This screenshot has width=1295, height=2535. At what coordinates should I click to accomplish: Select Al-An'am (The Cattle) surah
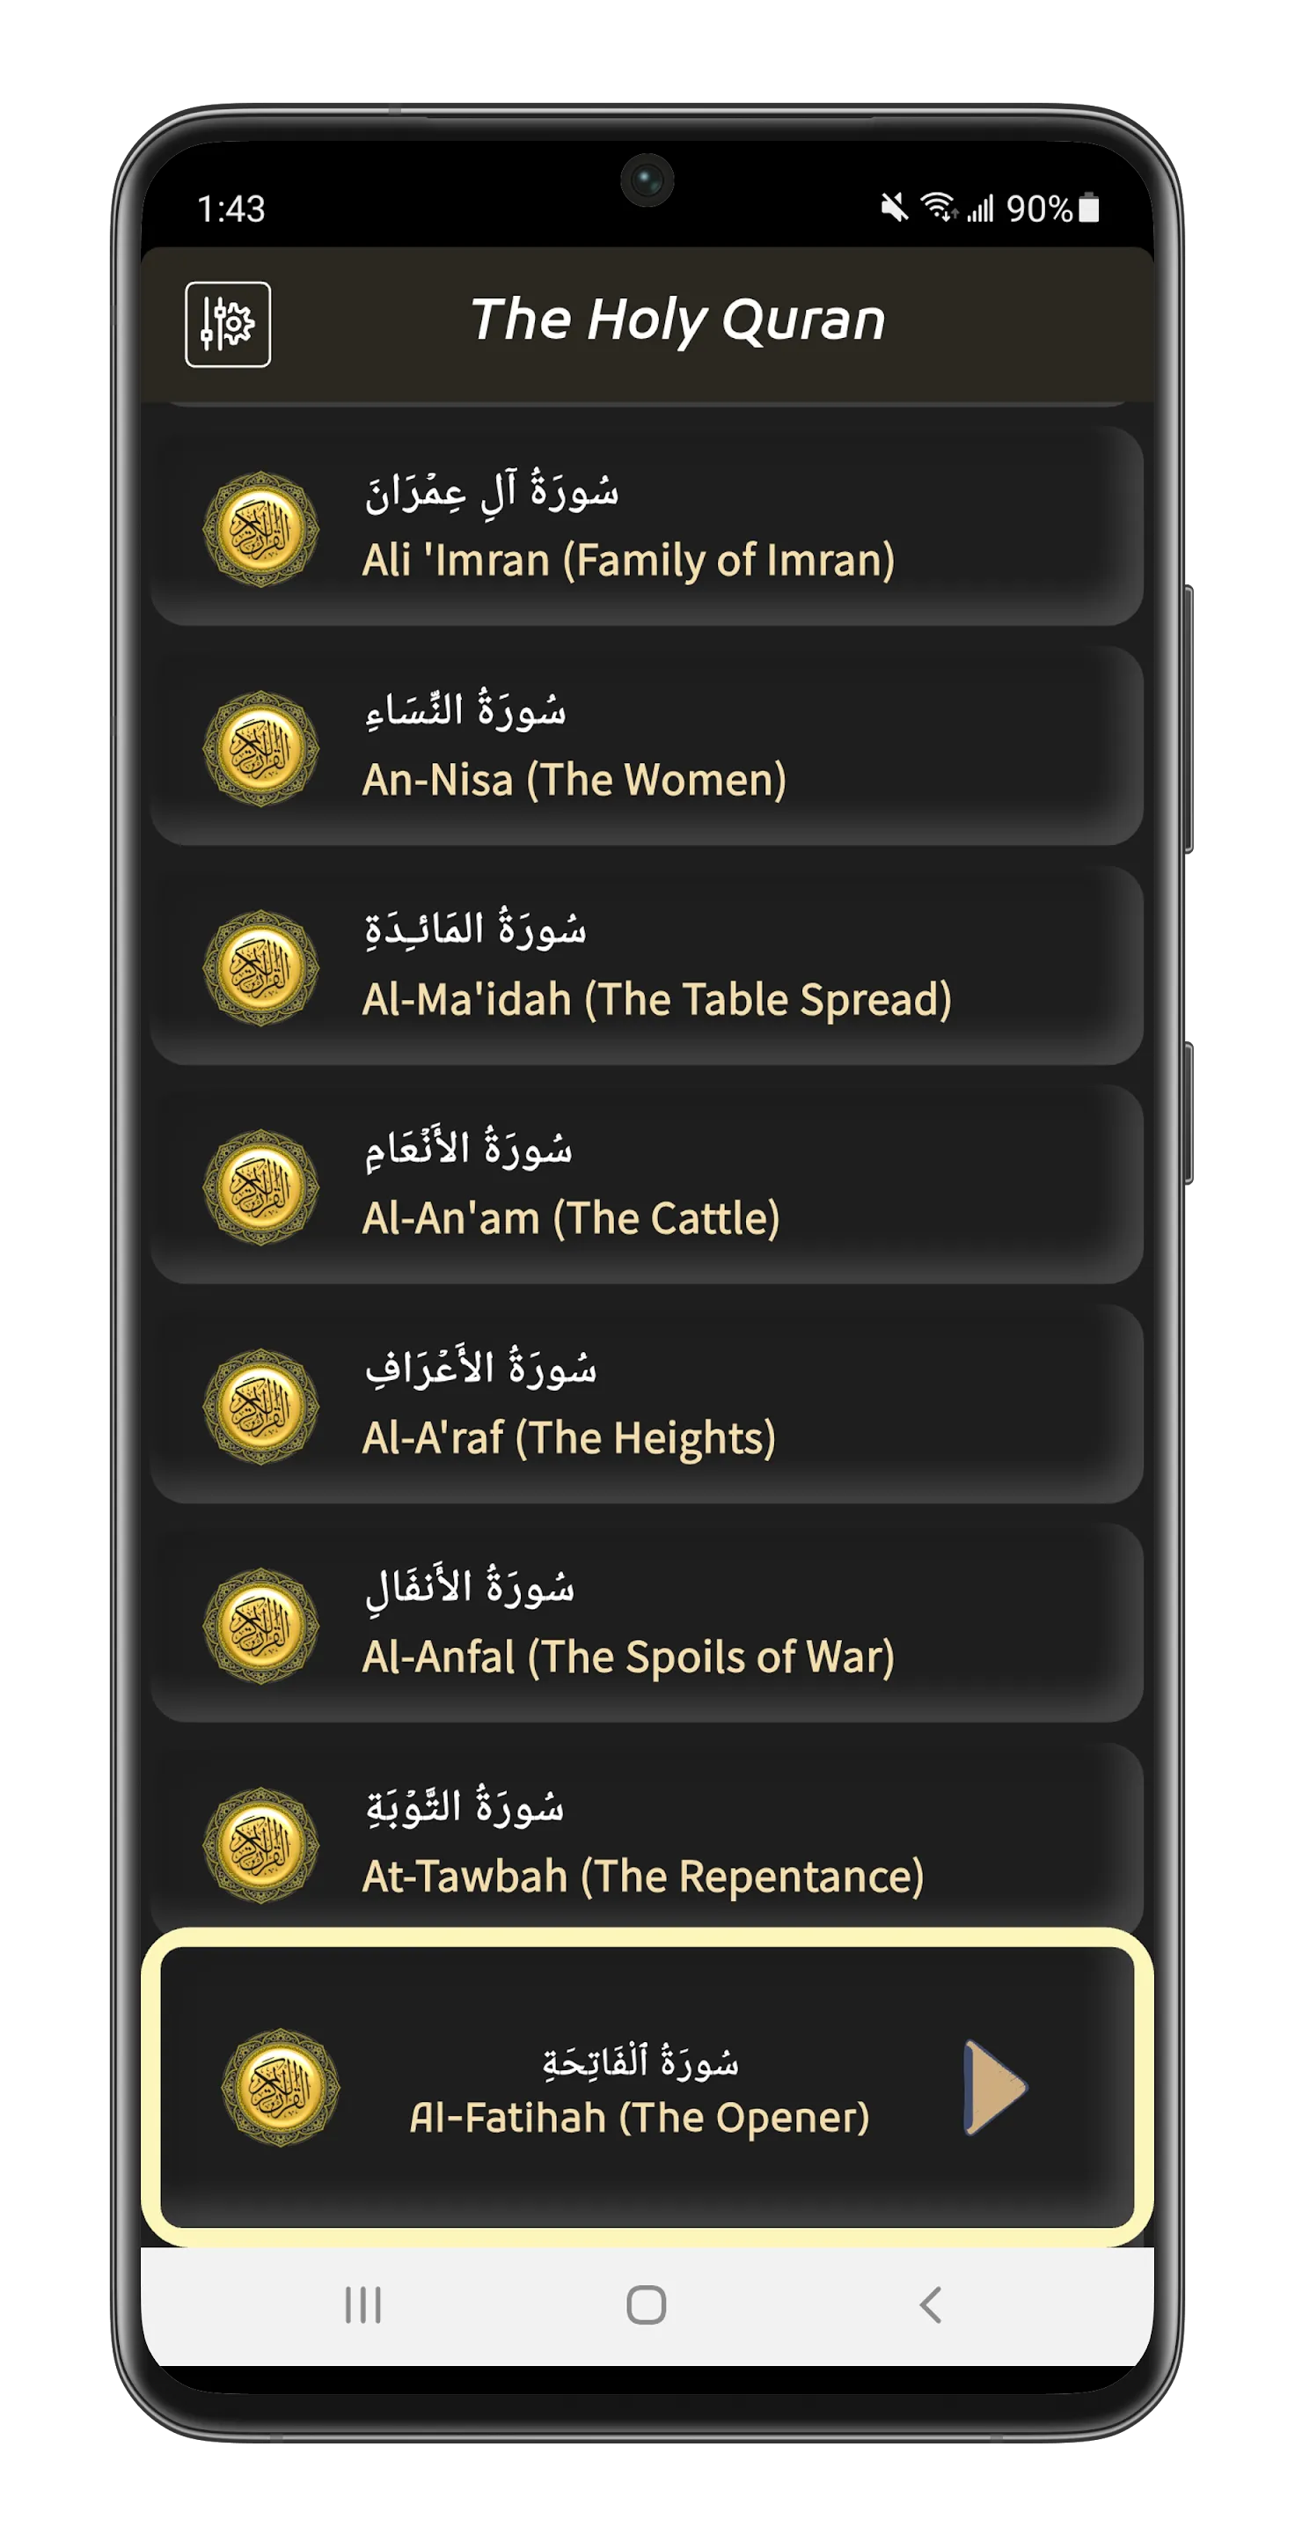click(646, 1185)
